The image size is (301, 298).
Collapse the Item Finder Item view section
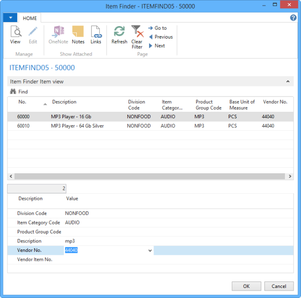pyautogui.click(x=288, y=81)
